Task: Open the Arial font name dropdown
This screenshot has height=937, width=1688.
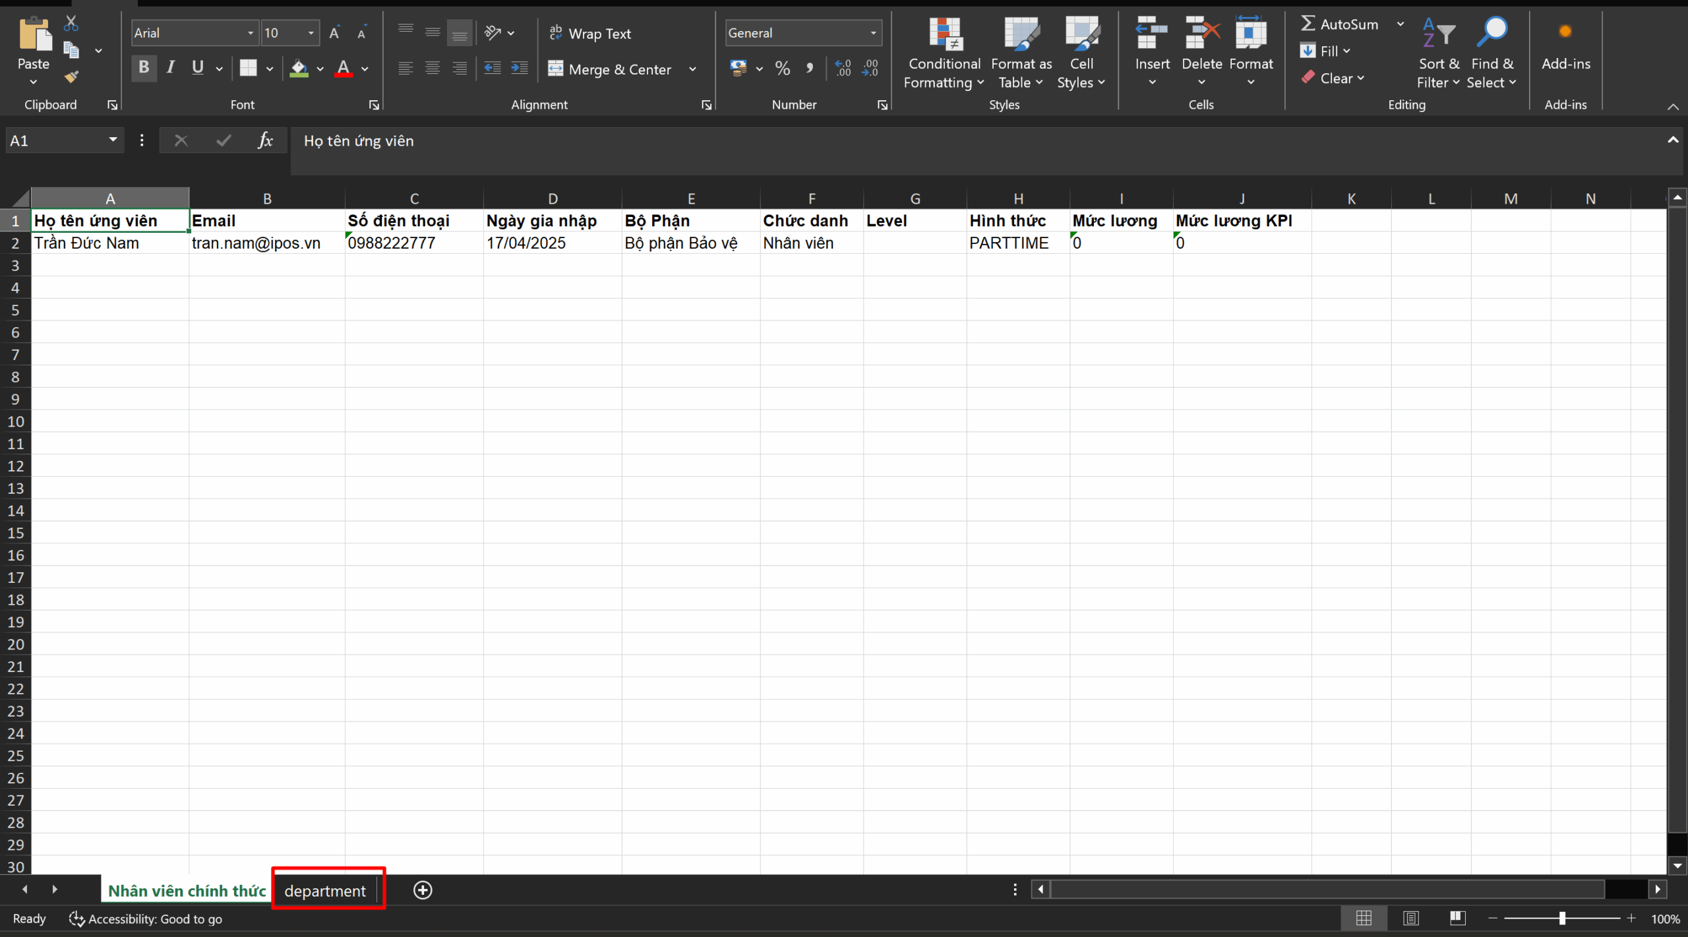Action: (x=251, y=33)
